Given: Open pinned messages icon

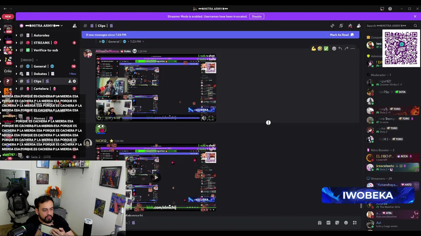Looking at the screenshot, I should [x=350, y=26].
